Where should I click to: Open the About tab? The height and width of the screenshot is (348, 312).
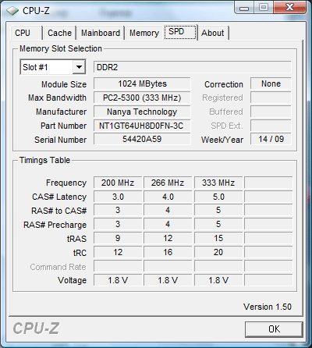pyautogui.click(x=213, y=33)
